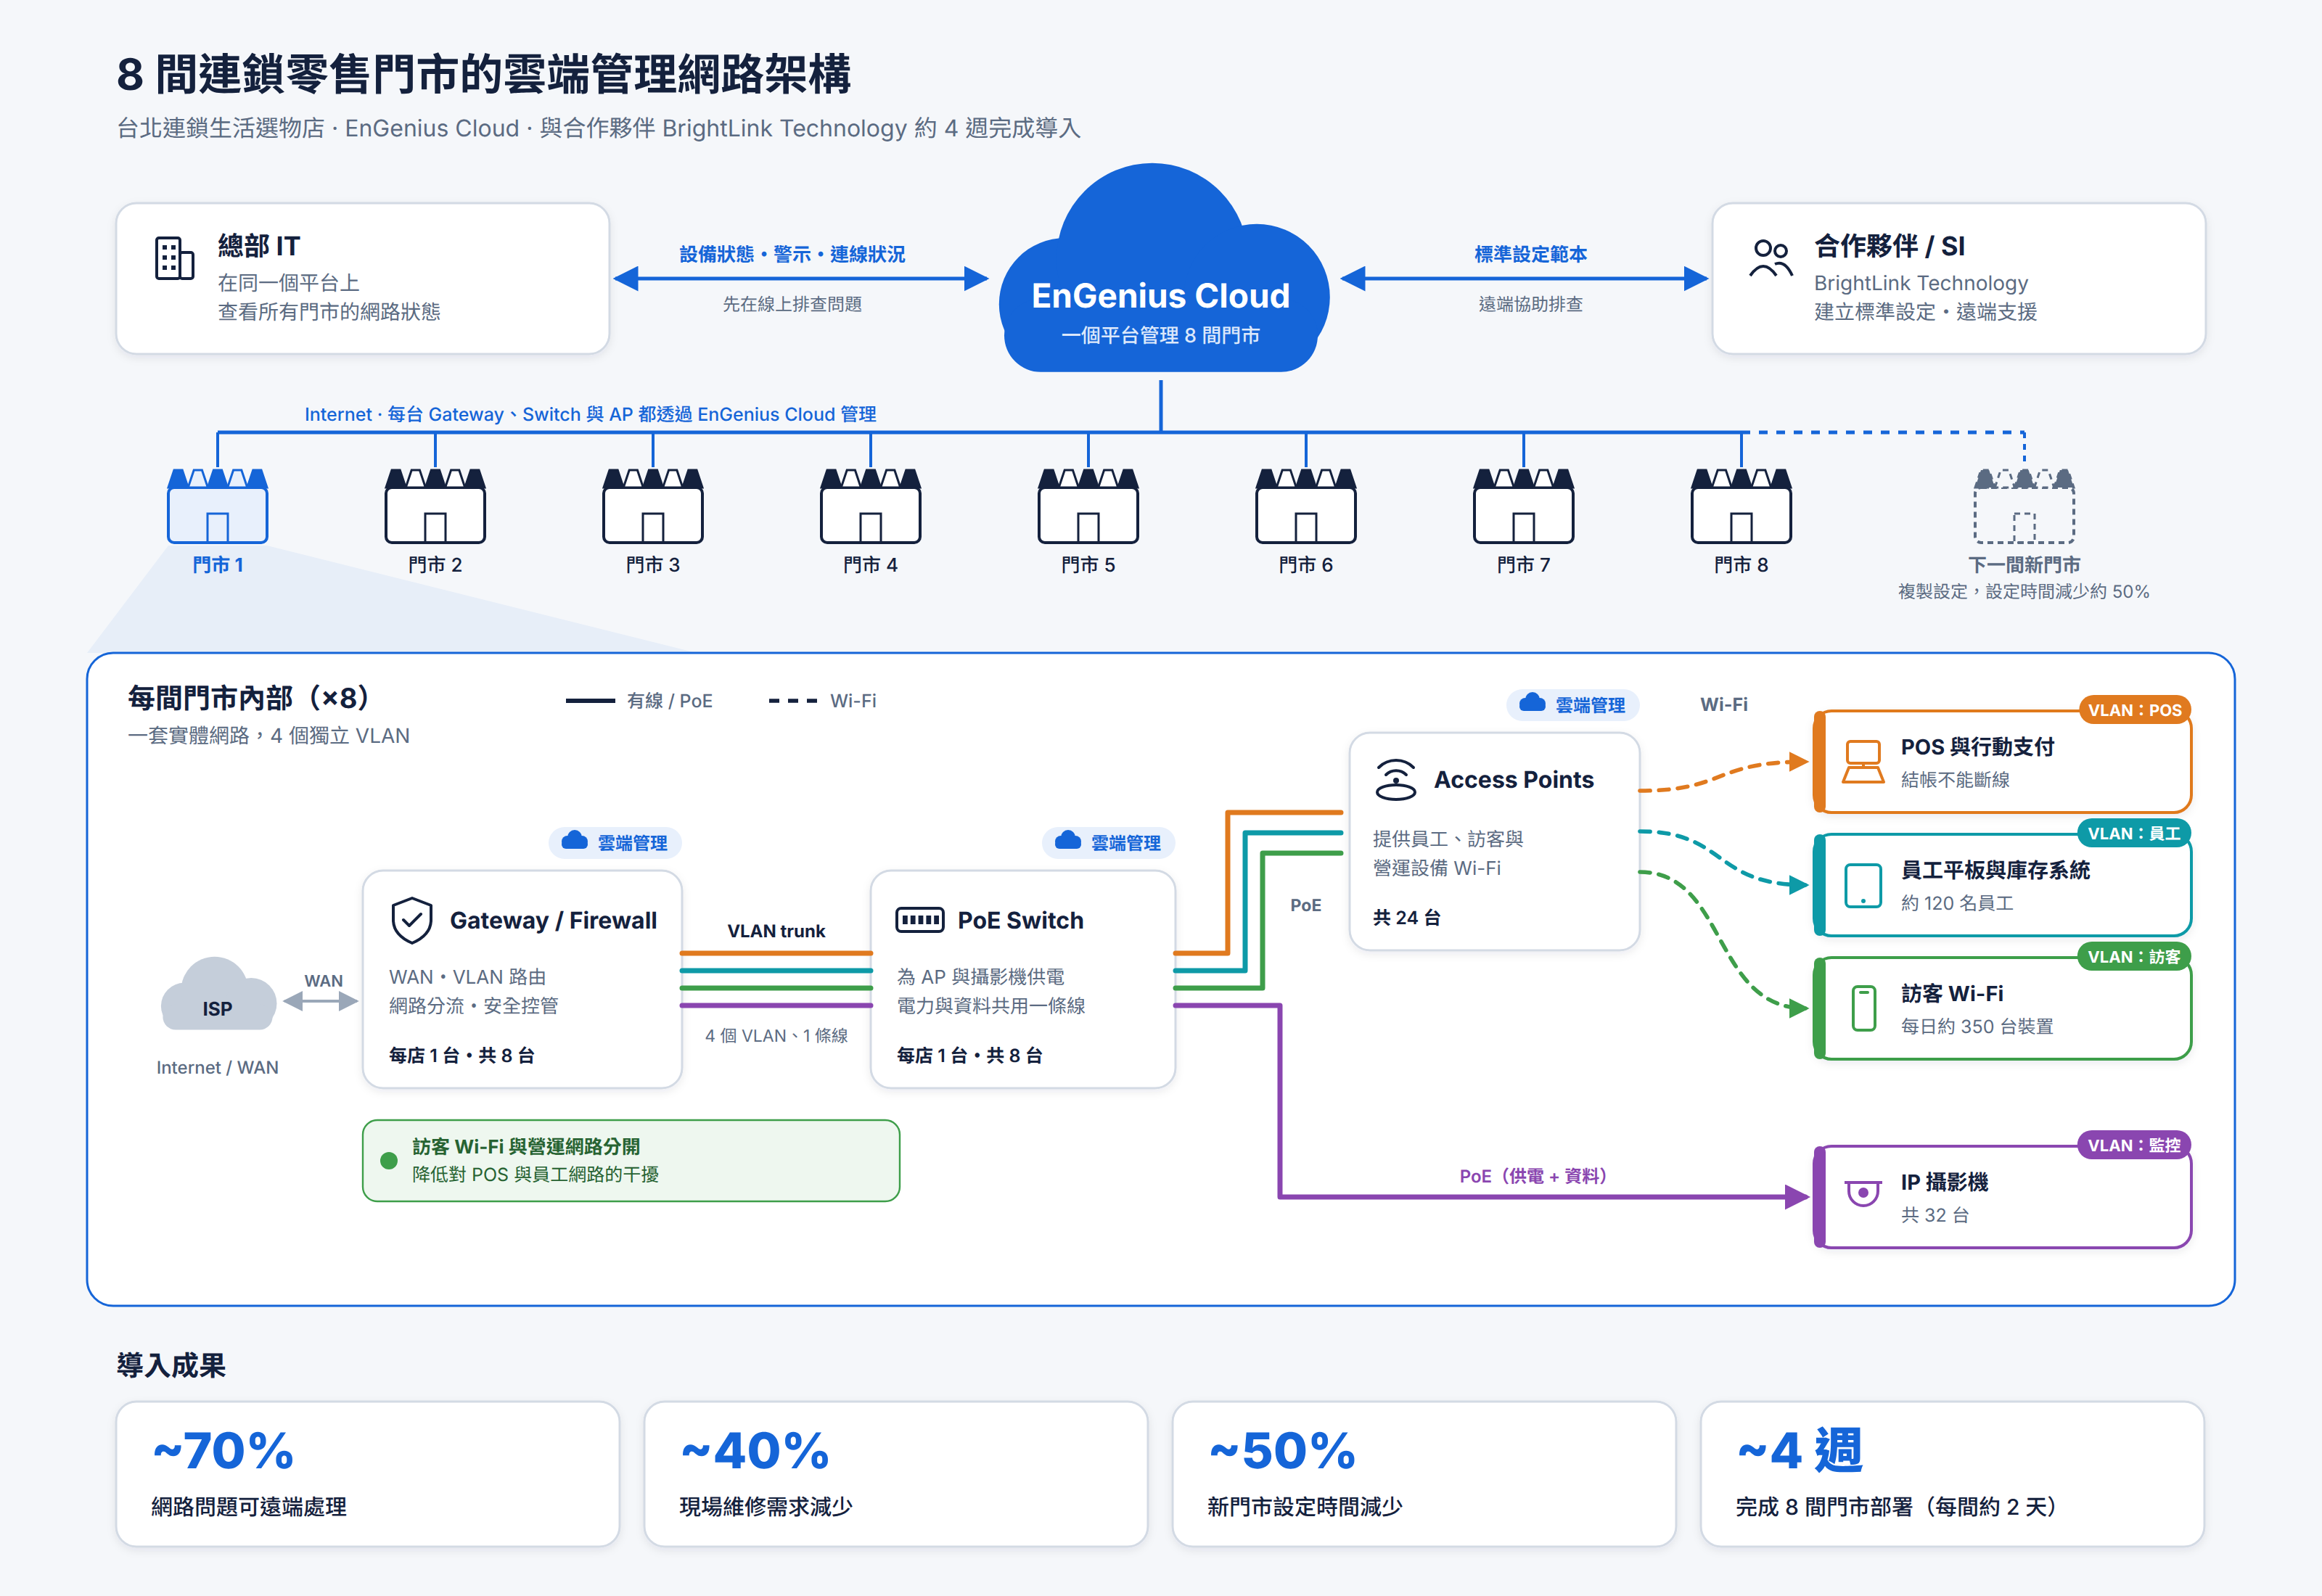This screenshot has height=1596, width=2322.
Task: Open the ~40% 現場維修需求減少 card
Action: tap(896, 1474)
